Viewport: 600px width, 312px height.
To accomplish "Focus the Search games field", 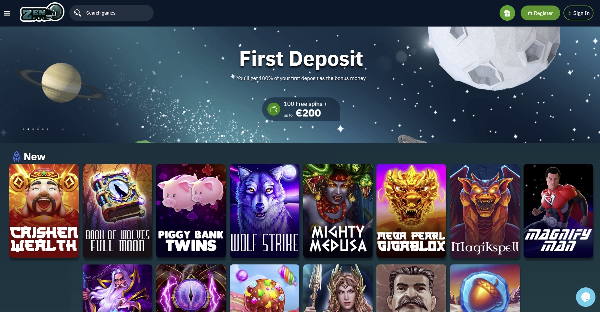I will pyautogui.click(x=111, y=13).
